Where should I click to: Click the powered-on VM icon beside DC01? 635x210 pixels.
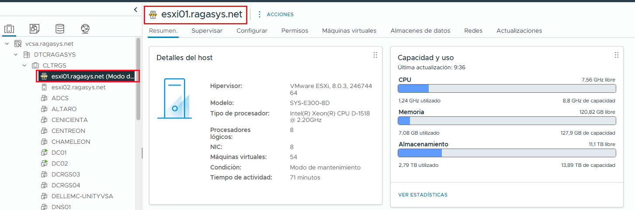click(x=44, y=152)
